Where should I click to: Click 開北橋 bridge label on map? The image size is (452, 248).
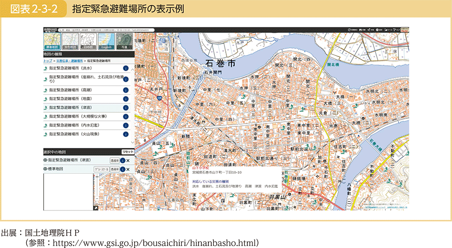333,65
